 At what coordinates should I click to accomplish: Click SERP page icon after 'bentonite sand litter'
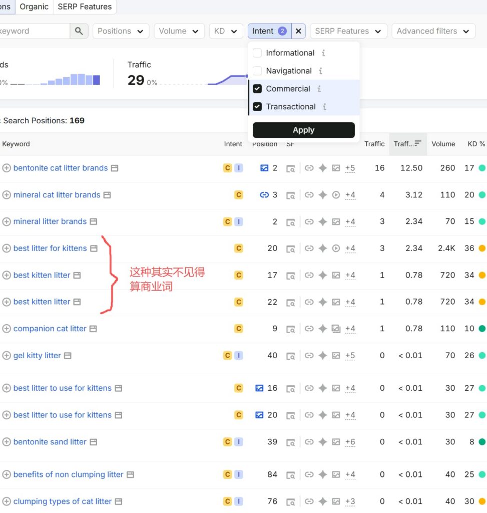(93, 442)
